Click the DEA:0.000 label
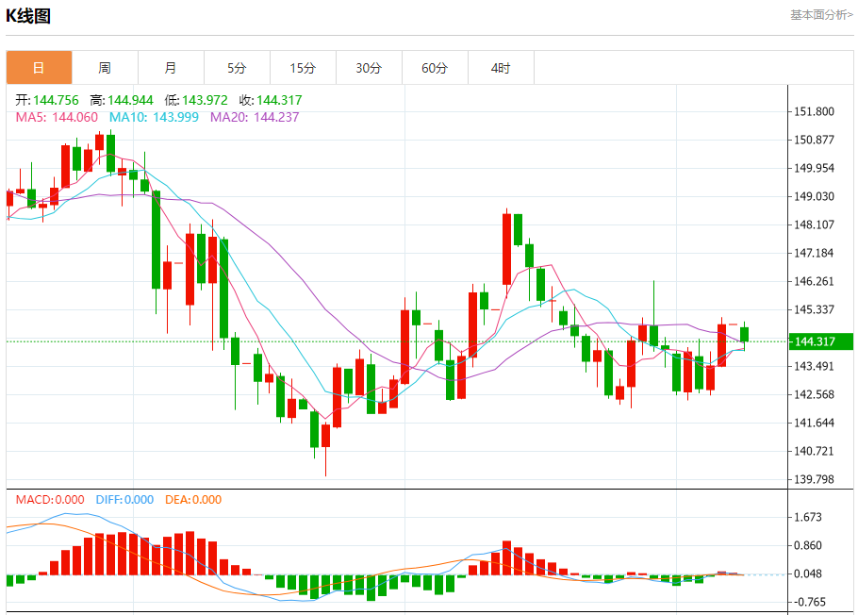The width and height of the screenshot is (858, 615). (193, 499)
